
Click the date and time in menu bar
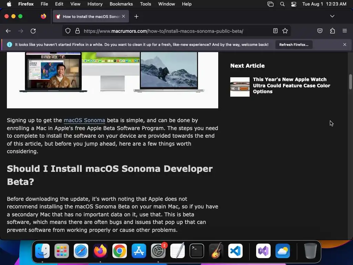324,4
